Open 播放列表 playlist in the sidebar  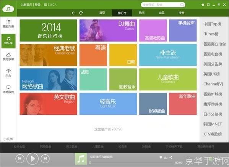[x=8, y=24]
